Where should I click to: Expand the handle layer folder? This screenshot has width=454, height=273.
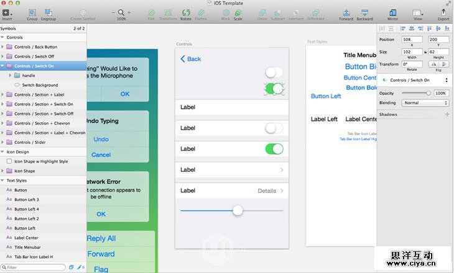point(10,75)
